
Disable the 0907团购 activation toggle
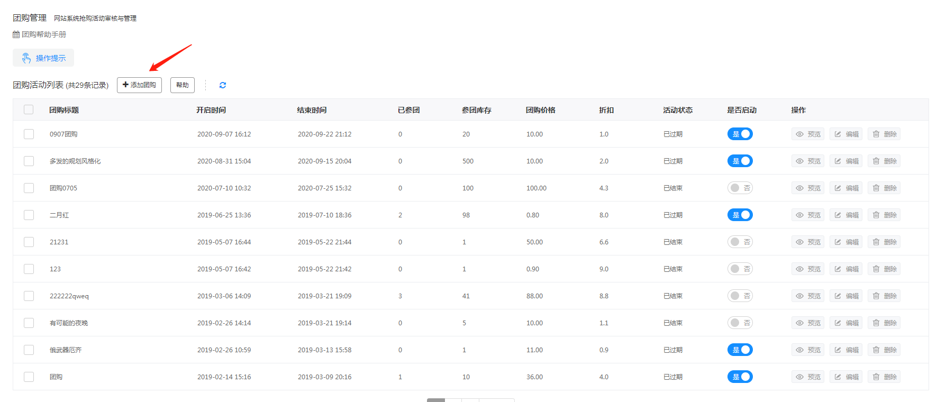(740, 134)
